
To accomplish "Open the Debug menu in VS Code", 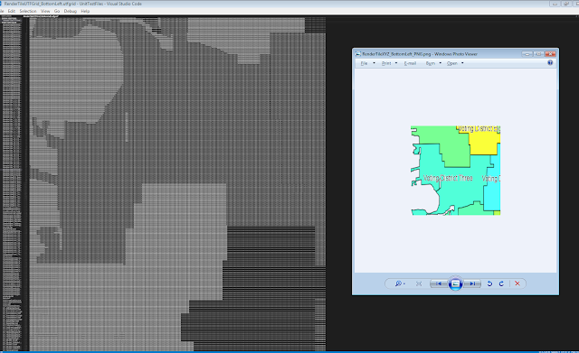I will 71,11.
